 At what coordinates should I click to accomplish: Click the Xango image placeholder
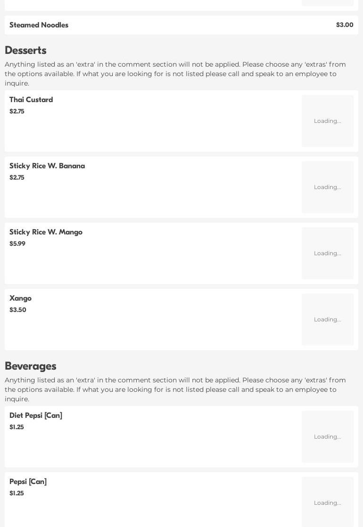pos(328,320)
